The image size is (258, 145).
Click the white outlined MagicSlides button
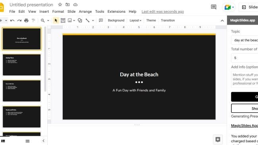pos(245,108)
